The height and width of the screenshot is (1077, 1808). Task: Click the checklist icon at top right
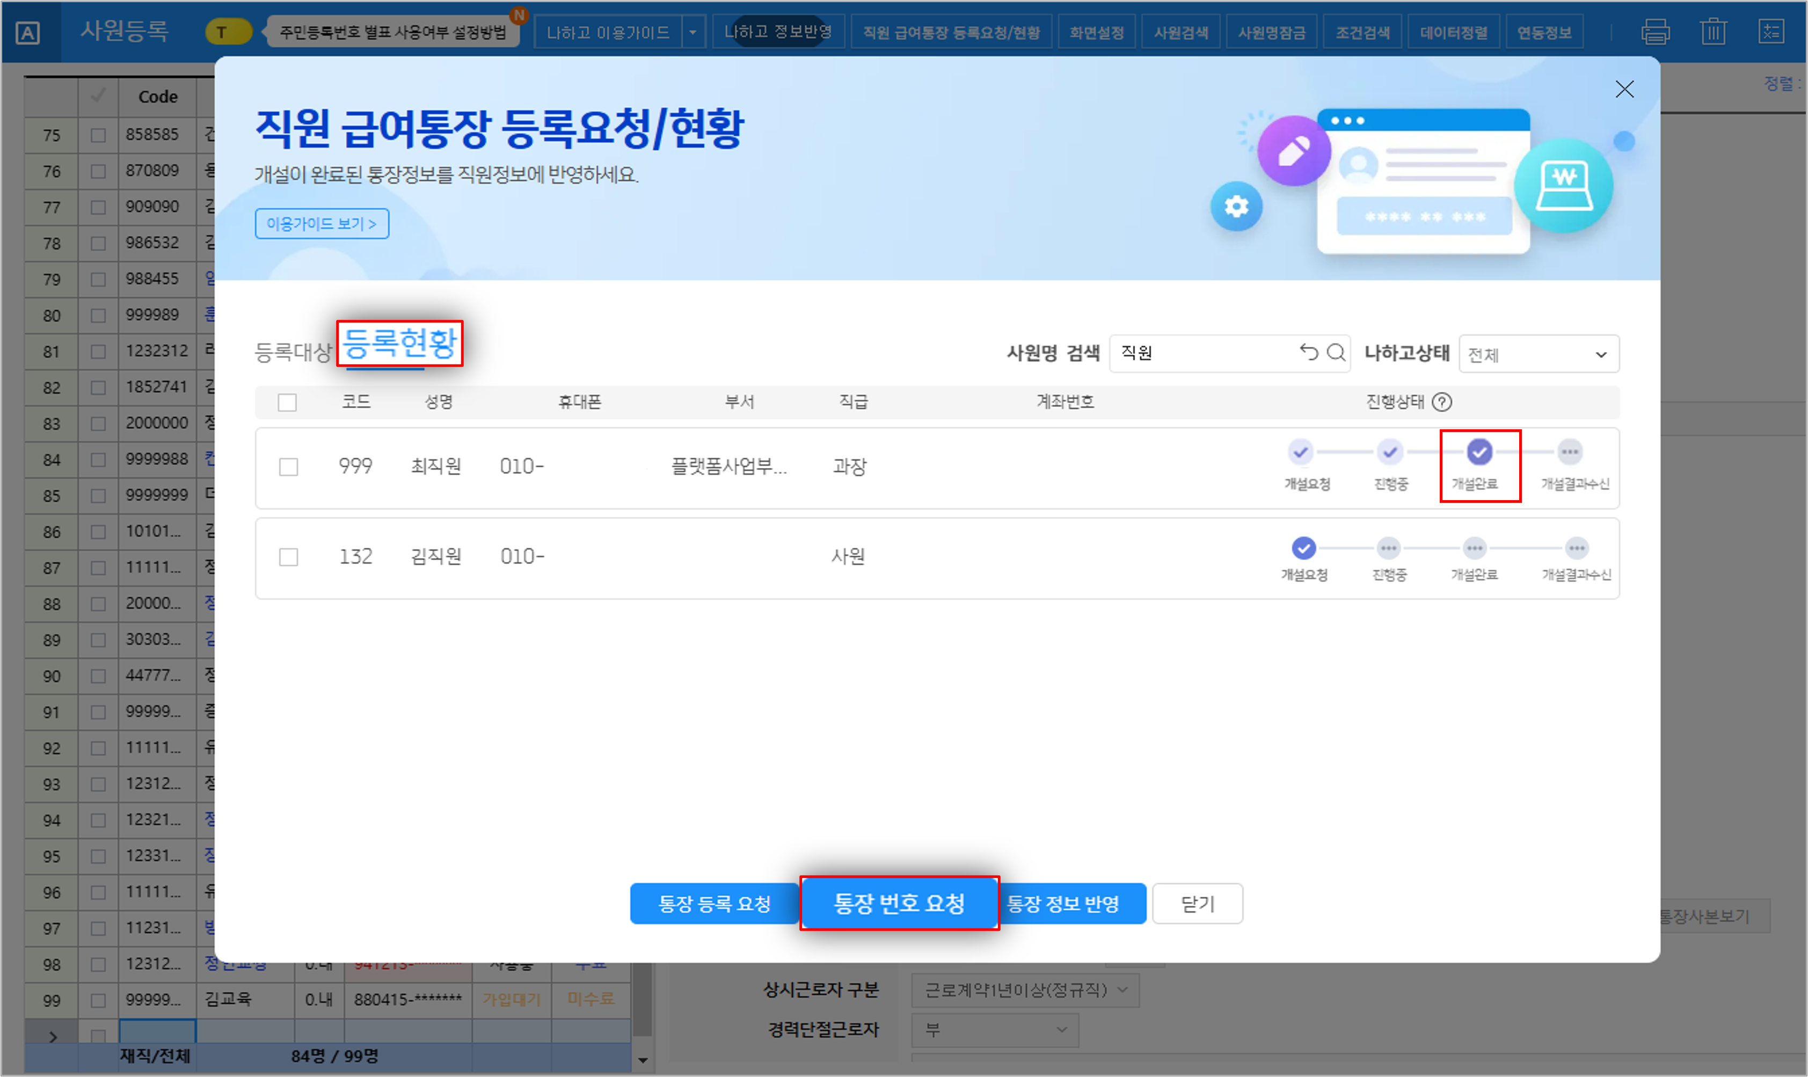[x=1771, y=32]
